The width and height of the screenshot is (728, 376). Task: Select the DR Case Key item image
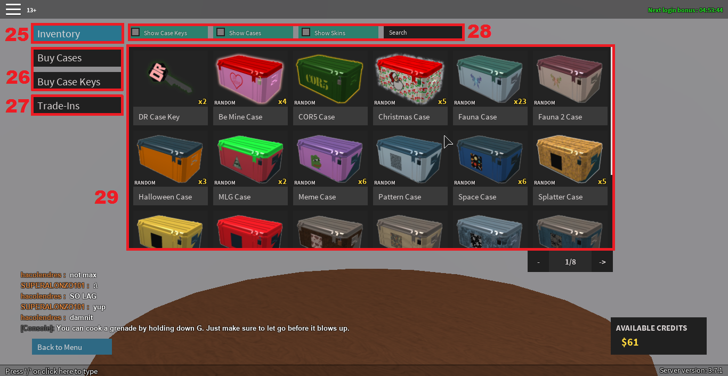(x=171, y=78)
